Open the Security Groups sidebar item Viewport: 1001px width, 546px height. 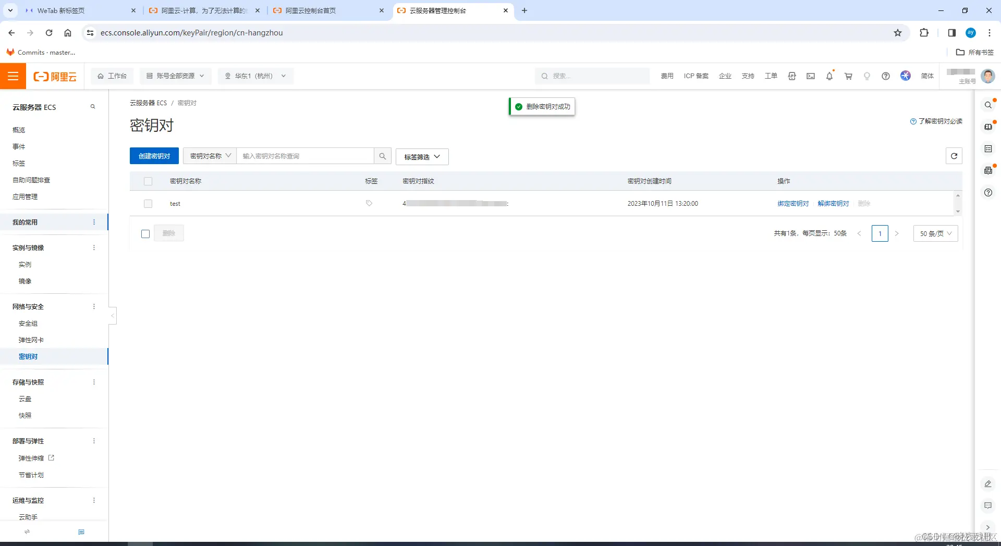click(x=28, y=324)
